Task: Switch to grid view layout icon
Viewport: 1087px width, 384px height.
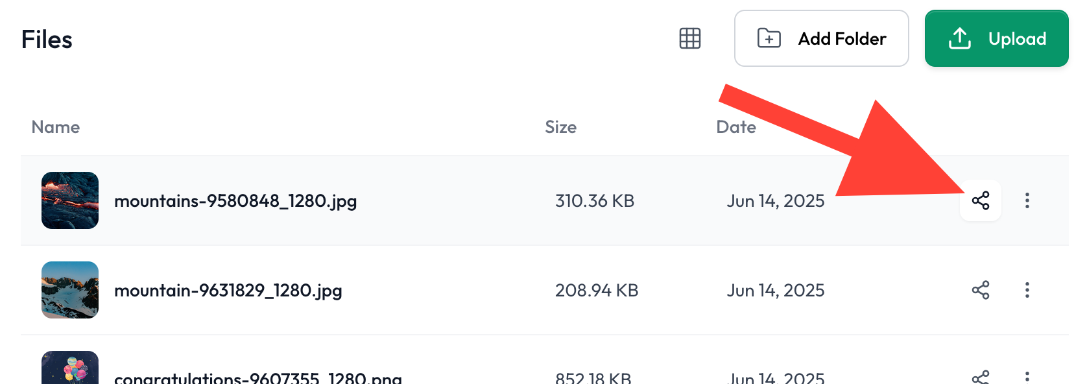Action: coord(690,38)
